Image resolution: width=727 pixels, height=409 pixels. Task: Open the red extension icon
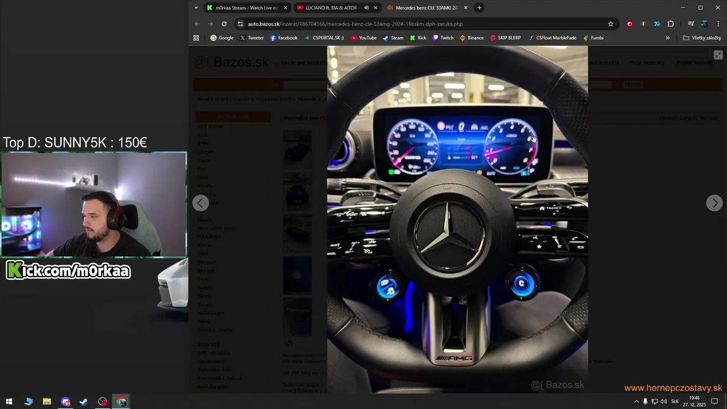click(629, 24)
